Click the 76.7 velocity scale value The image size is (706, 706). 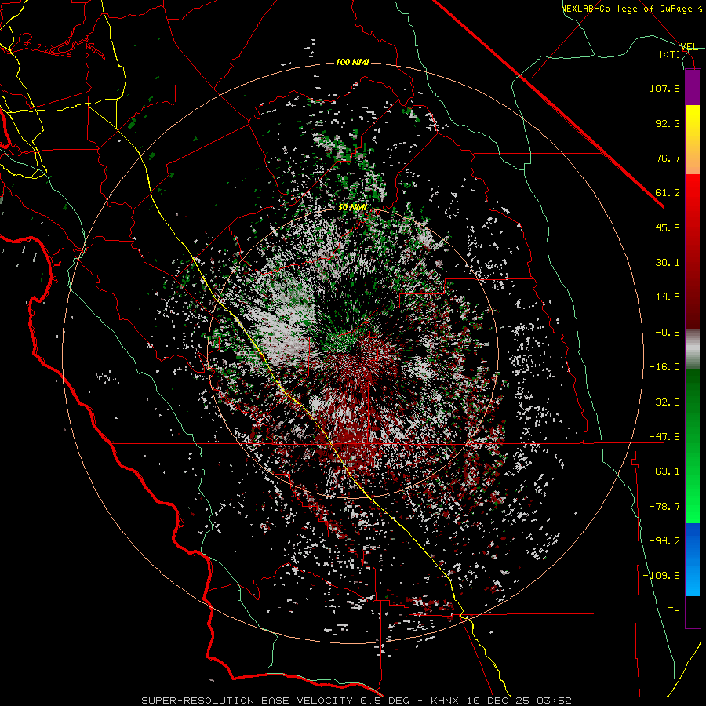coord(668,158)
